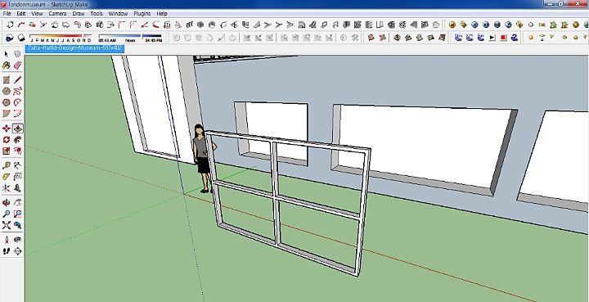Viewport: 589px width, 302px height.
Task: Play the scene animation
Action: [x=492, y=38]
